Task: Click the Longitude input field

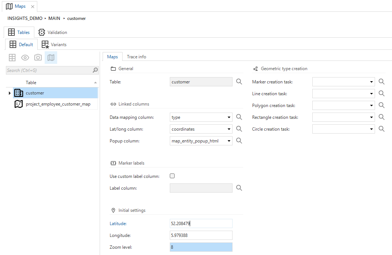Action: [201, 235]
